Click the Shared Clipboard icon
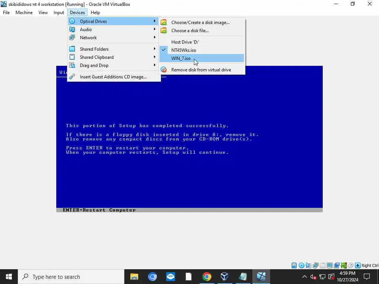The image size is (379, 284). coord(72,57)
